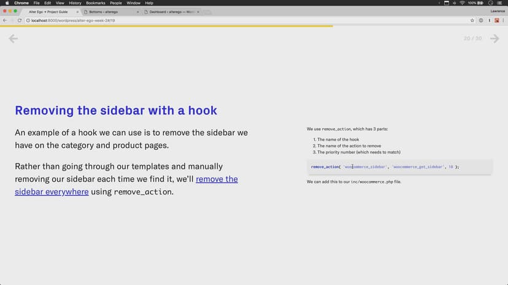Screen dimensions: 508x285
Task: Go to the previous slide with left arrow
Action: pyautogui.click(x=13, y=39)
